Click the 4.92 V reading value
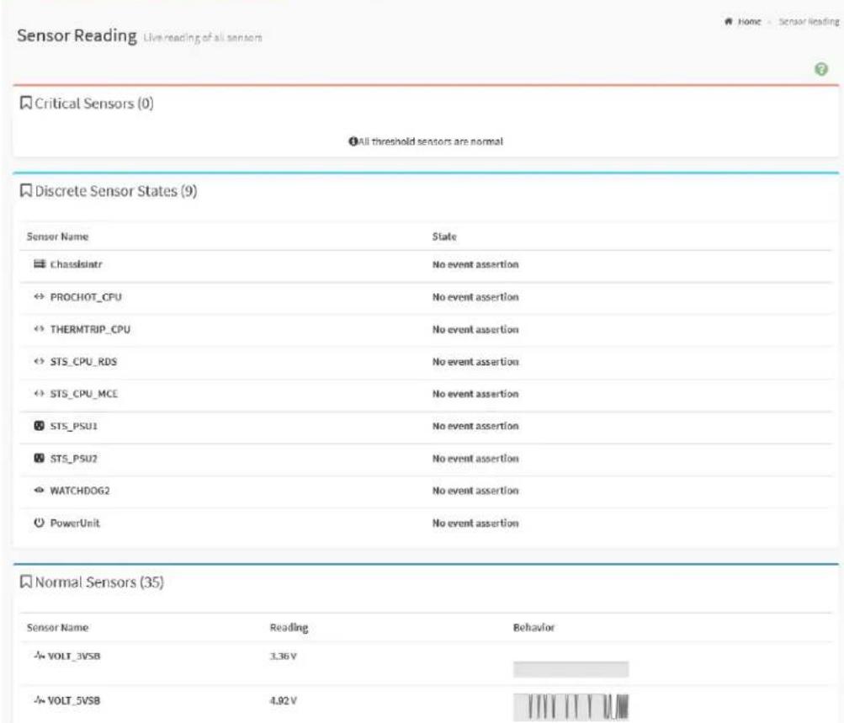 pyautogui.click(x=283, y=700)
